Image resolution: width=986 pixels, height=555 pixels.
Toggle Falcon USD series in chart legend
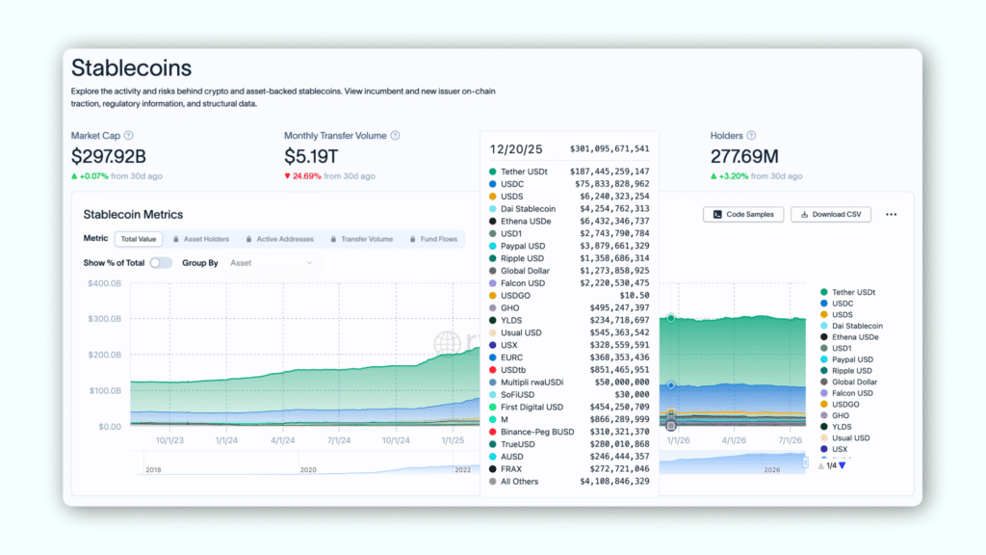click(x=846, y=393)
